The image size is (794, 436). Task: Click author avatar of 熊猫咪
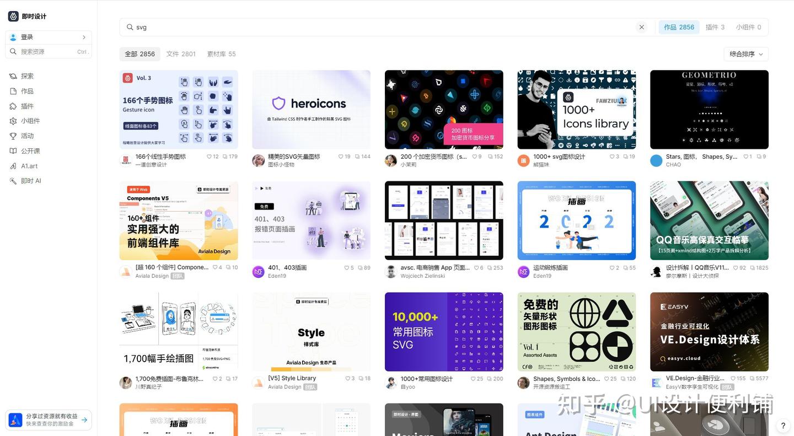point(523,160)
